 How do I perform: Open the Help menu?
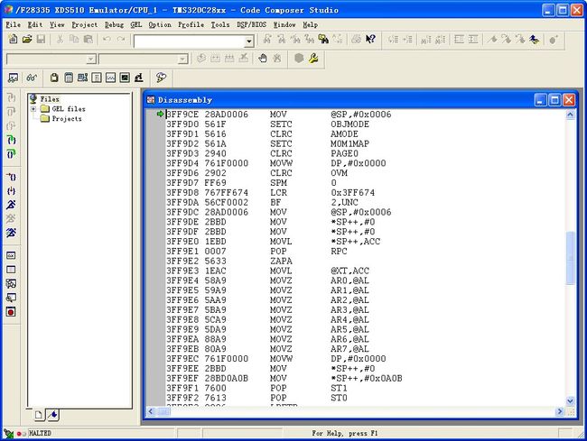click(311, 24)
